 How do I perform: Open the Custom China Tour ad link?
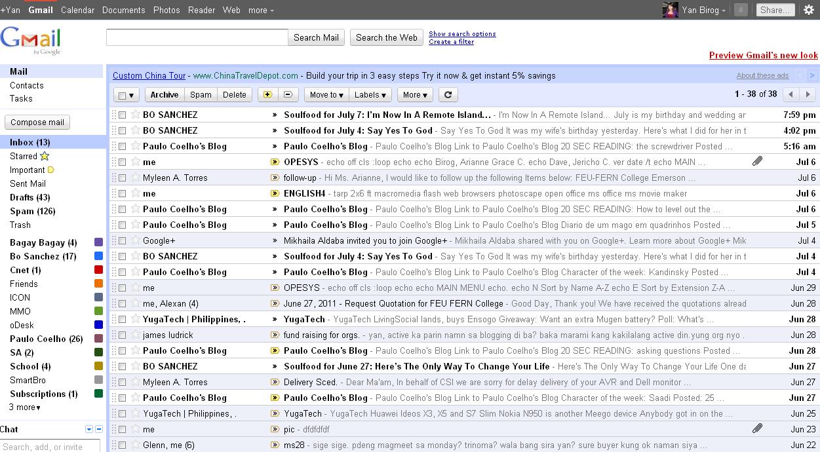(149, 75)
